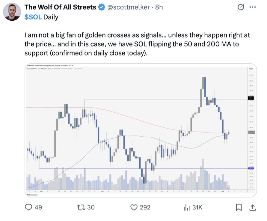The image size is (267, 221).
Task: Click the $SOL cashtag
Action: 33,17
